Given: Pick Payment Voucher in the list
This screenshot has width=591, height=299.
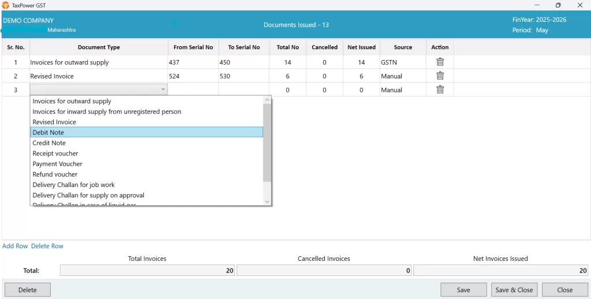Looking at the screenshot, I should (x=147, y=163).
